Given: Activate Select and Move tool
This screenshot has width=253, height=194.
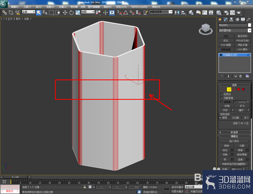Looking at the screenshot, I should tap(65, 12).
